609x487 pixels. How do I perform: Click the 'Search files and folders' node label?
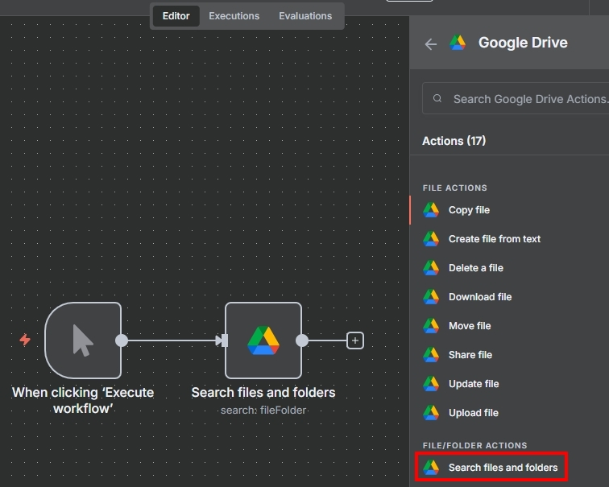(x=263, y=392)
